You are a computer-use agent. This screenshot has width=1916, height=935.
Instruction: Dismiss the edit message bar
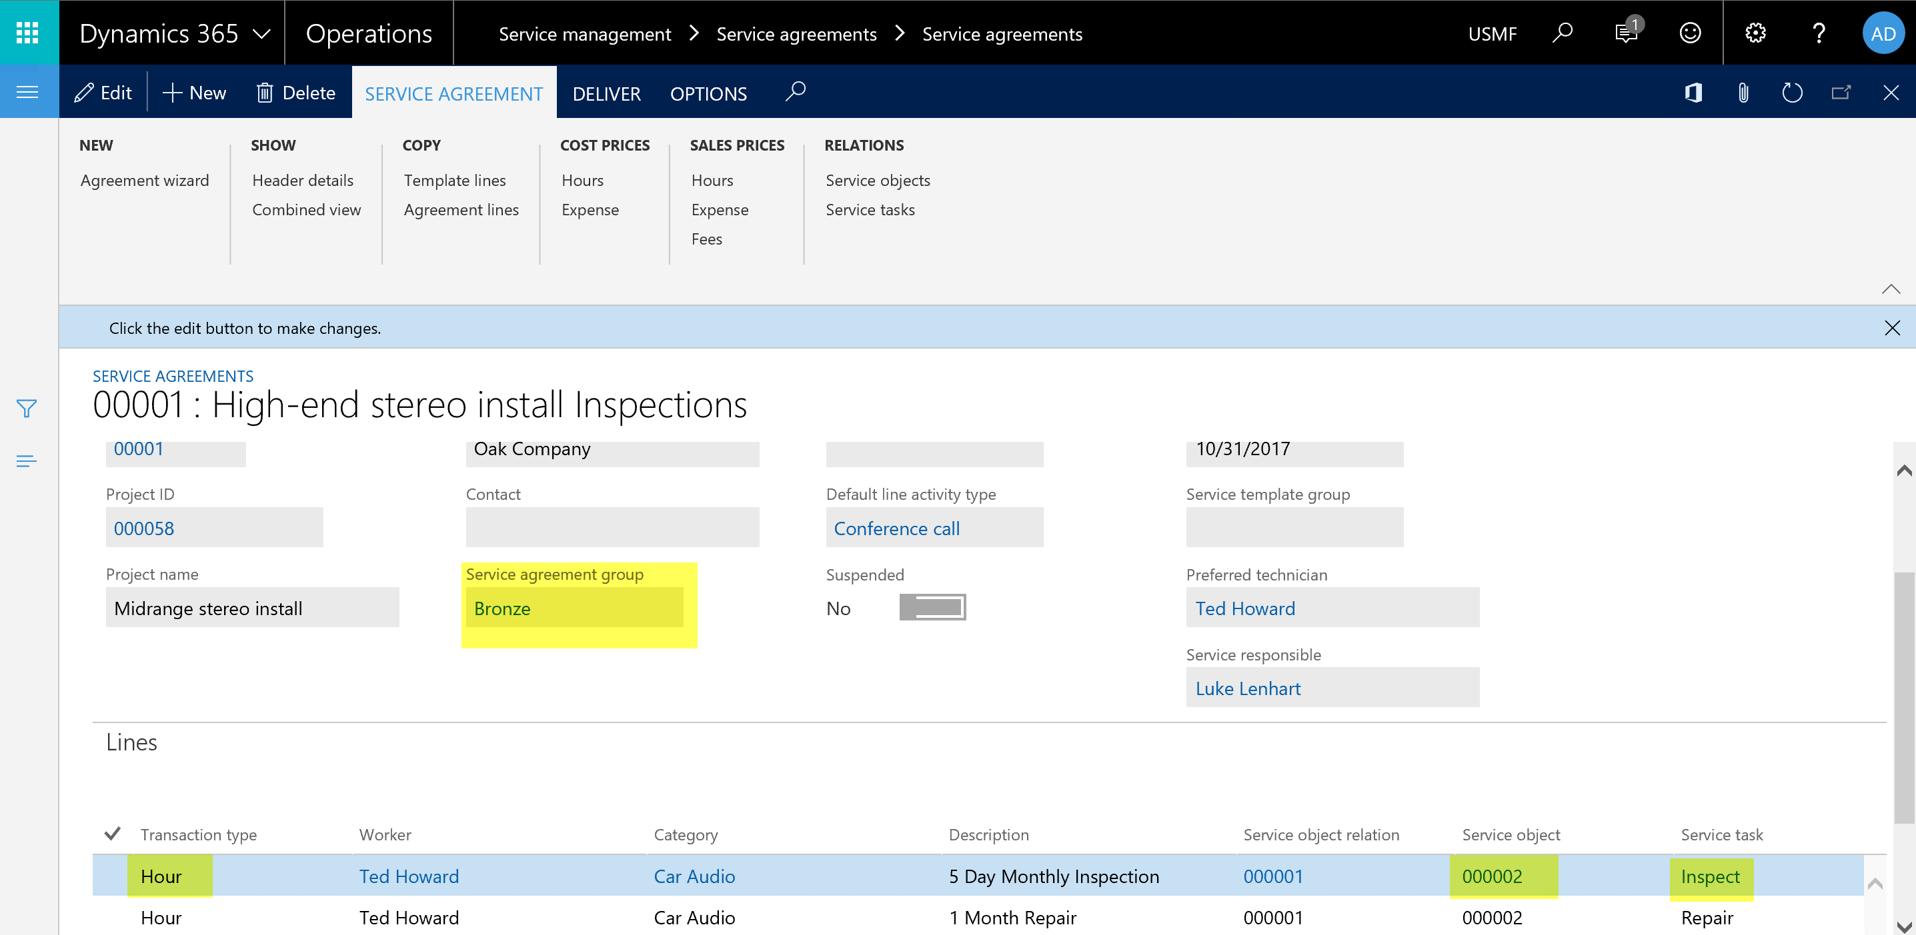tap(1891, 328)
